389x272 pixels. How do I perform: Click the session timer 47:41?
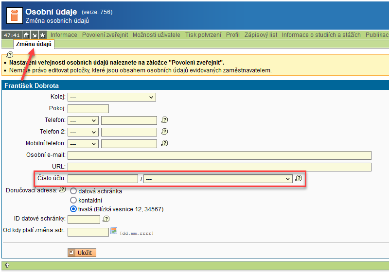coord(12,35)
